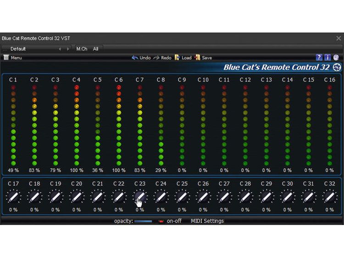Viewport: 344px width, 258px height.
Task: Close the Blue Cat Remote Control window
Action: point(338,38)
